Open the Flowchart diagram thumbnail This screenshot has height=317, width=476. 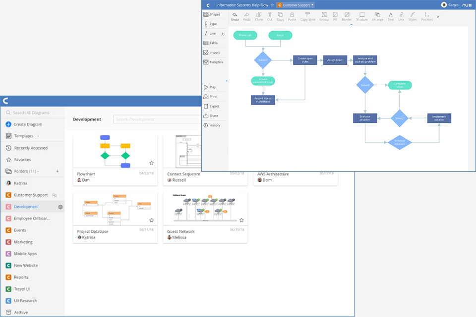[x=115, y=151]
